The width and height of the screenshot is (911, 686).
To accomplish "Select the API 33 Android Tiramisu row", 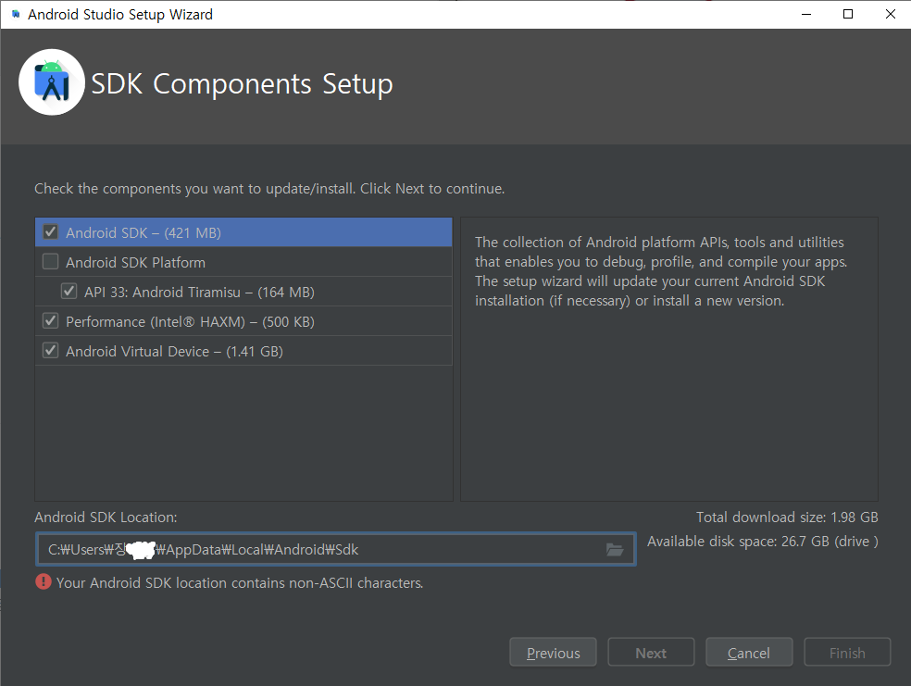I will coord(243,292).
